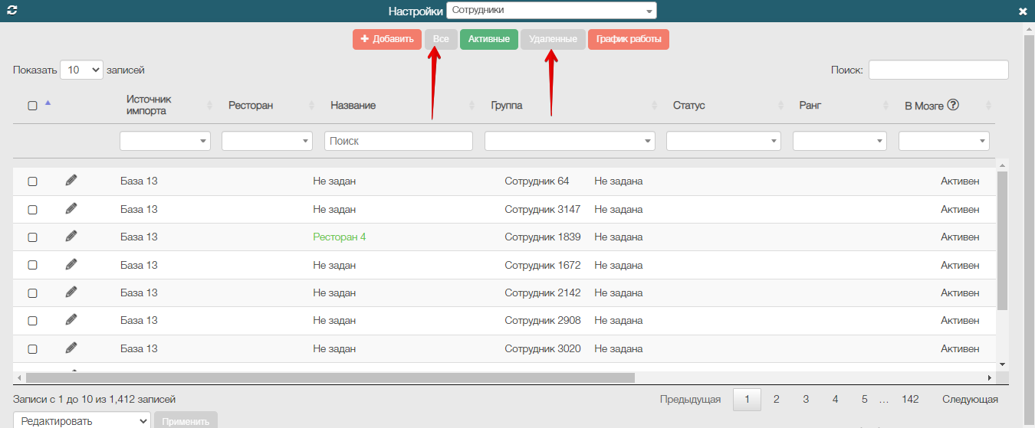Image resolution: width=1035 pixels, height=428 pixels.
Task: Open edit pencil for Сотрудник 2142 row
Action: (71, 292)
